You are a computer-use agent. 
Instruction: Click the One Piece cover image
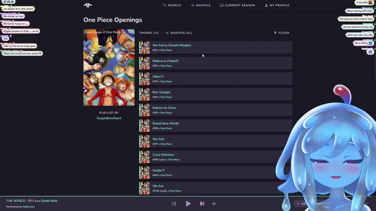tap(109, 67)
